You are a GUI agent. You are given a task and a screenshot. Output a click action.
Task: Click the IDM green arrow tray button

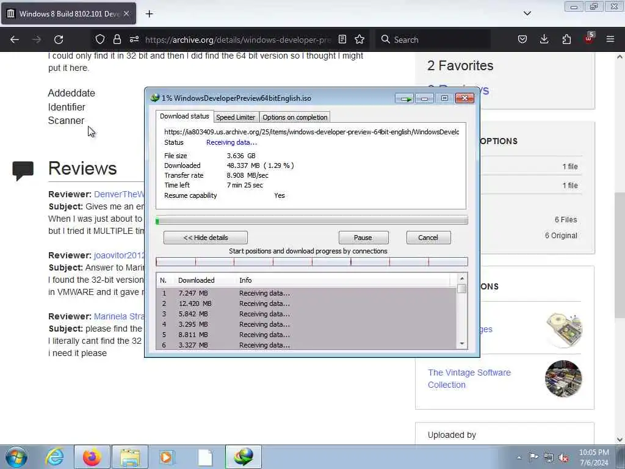pyautogui.click(x=405, y=98)
